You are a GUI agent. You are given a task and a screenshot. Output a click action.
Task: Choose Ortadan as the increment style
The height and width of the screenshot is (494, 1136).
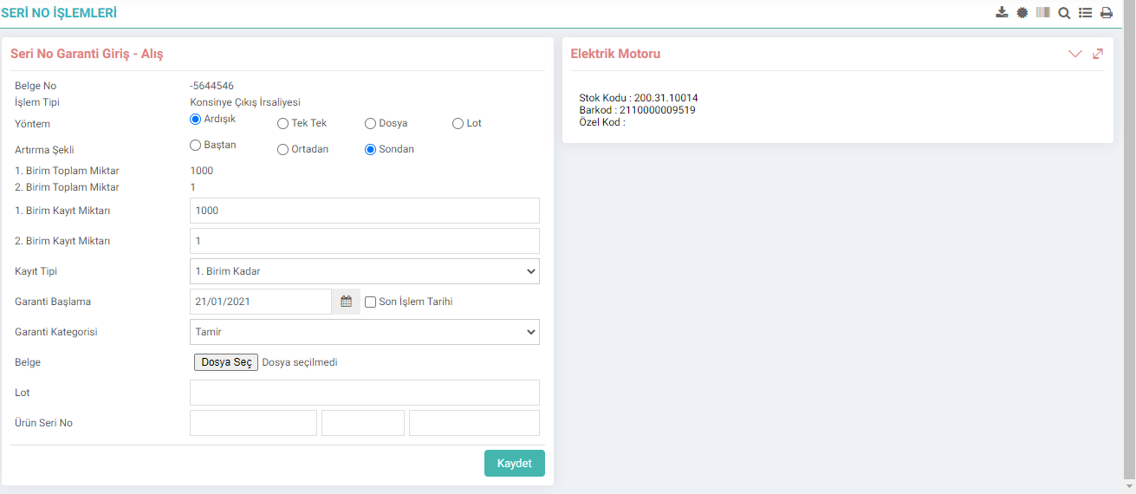point(282,149)
